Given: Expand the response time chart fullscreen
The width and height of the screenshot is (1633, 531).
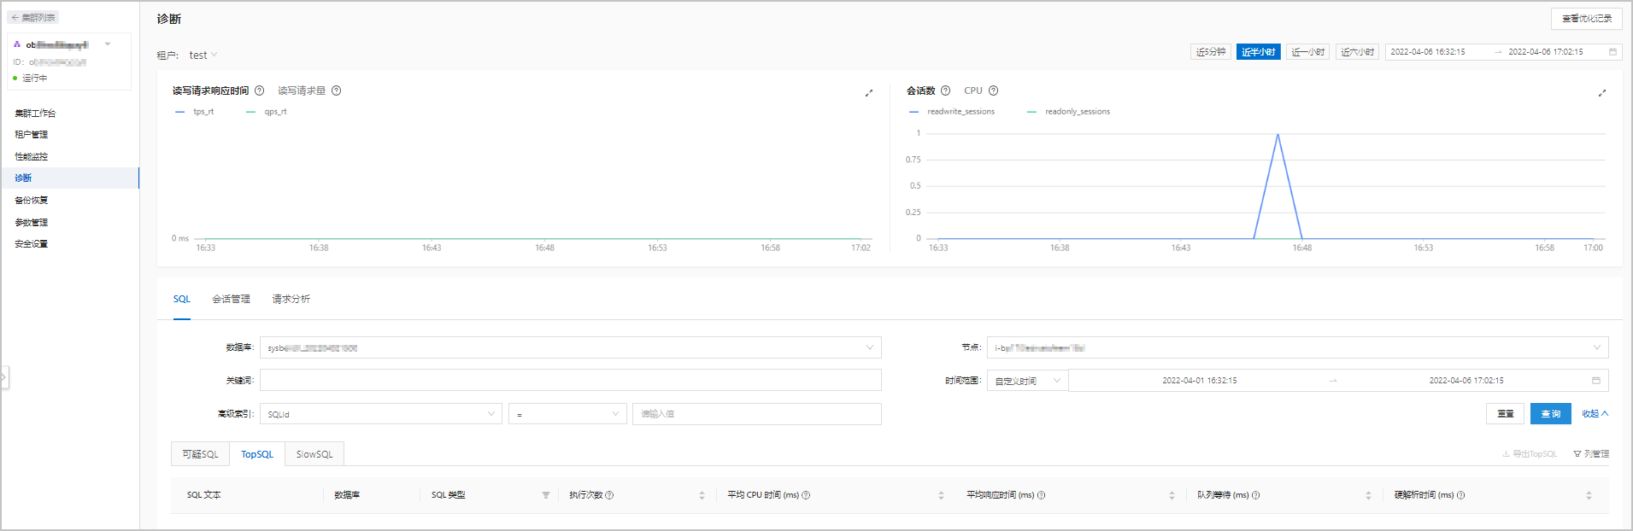Looking at the screenshot, I should click(869, 93).
